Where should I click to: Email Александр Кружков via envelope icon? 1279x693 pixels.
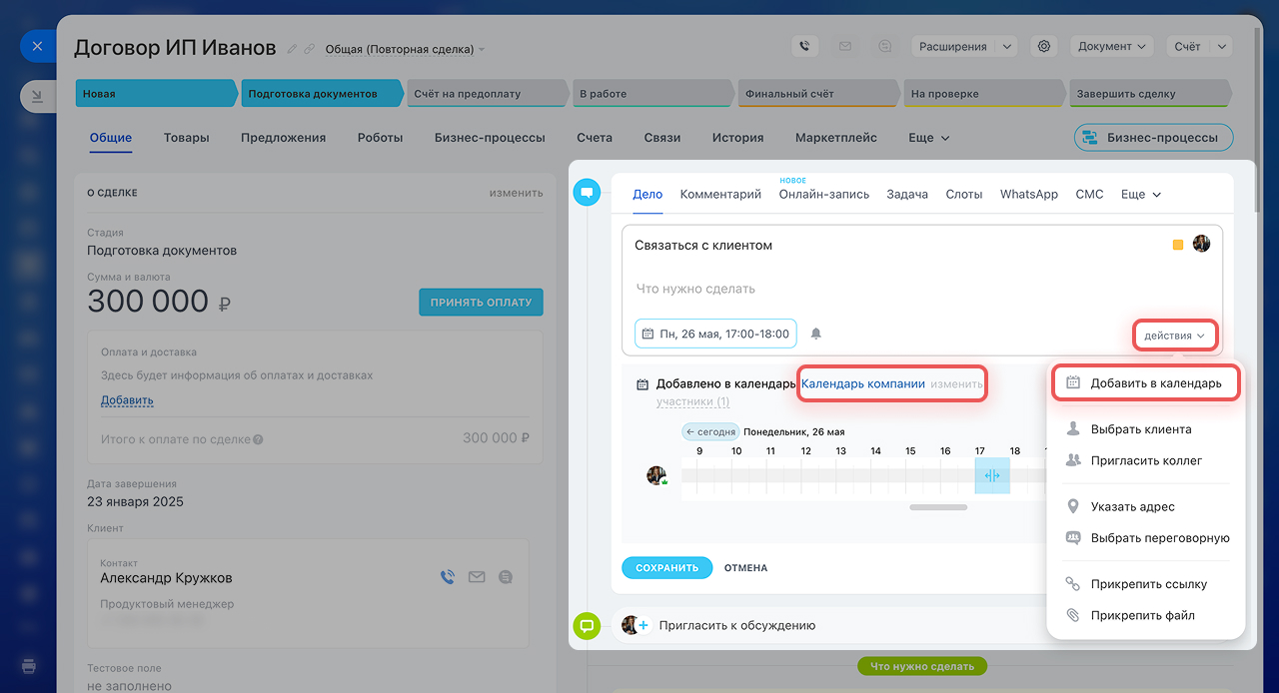pyautogui.click(x=477, y=576)
